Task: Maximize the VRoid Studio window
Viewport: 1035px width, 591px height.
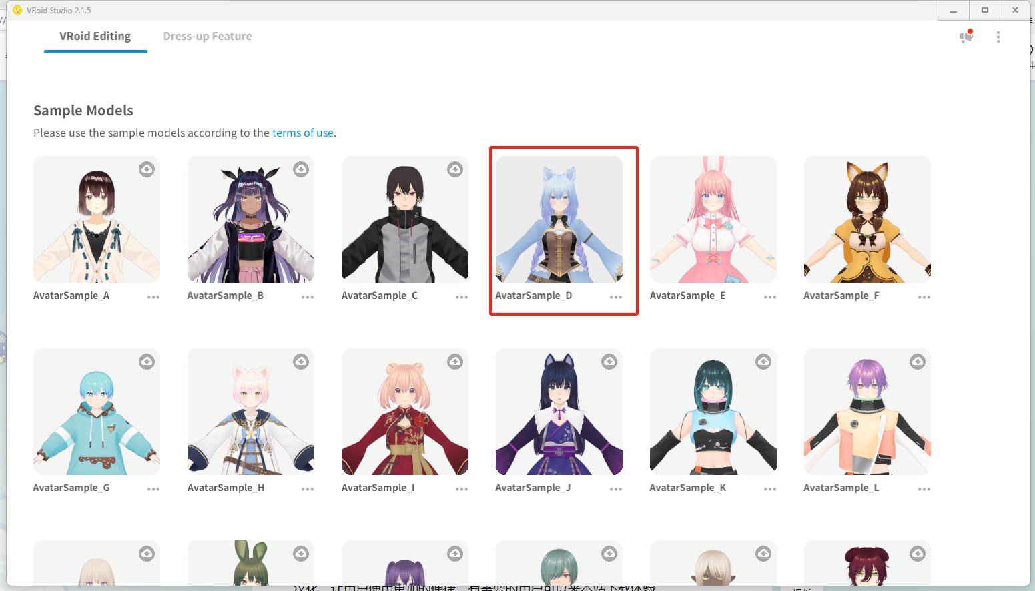Action: pyautogui.click(x=984, y=10)
